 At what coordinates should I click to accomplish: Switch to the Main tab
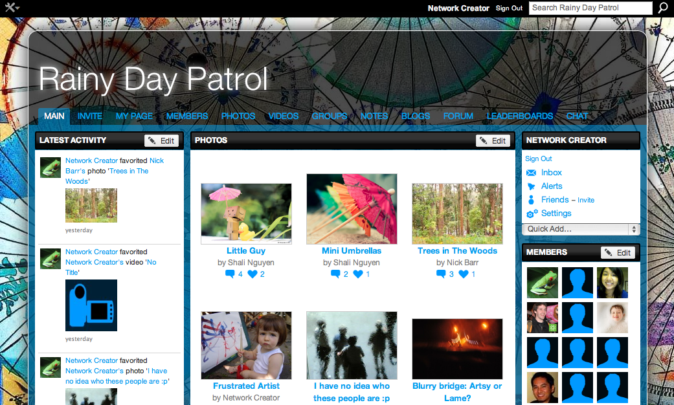(x=54, y=116)
